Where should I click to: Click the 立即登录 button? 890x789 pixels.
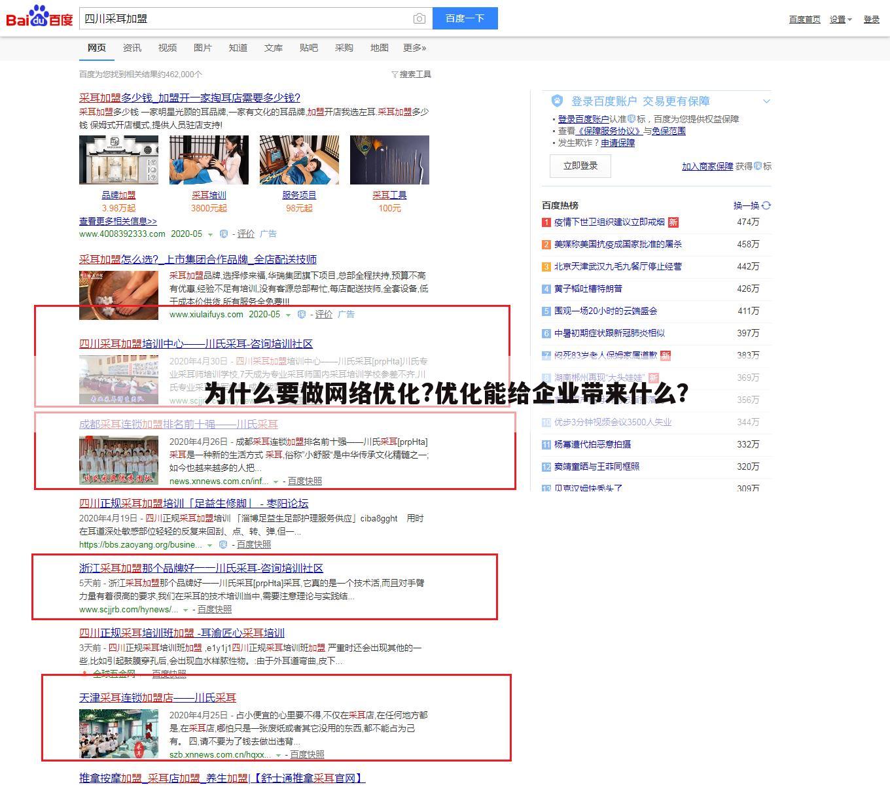pos(580,166)
